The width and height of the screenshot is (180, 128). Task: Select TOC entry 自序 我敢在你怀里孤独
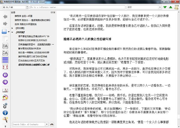pyautogui.click(x=26, y=24)
